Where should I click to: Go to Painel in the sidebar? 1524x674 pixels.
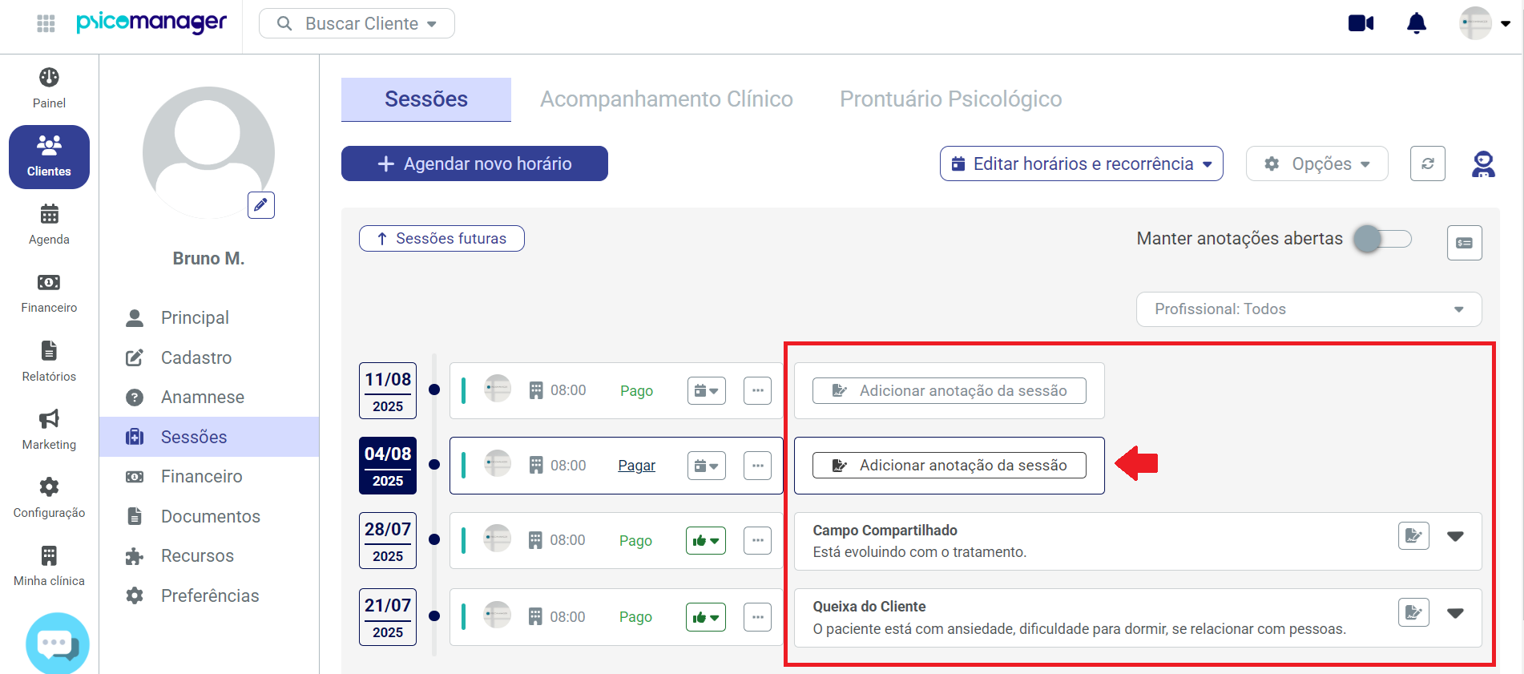tap(49, 88)
